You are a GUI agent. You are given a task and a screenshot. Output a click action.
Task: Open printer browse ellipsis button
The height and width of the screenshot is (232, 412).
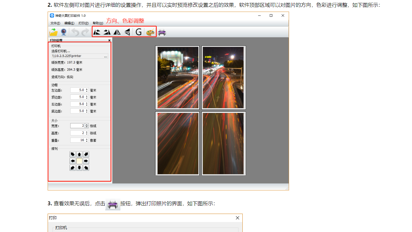106,56
